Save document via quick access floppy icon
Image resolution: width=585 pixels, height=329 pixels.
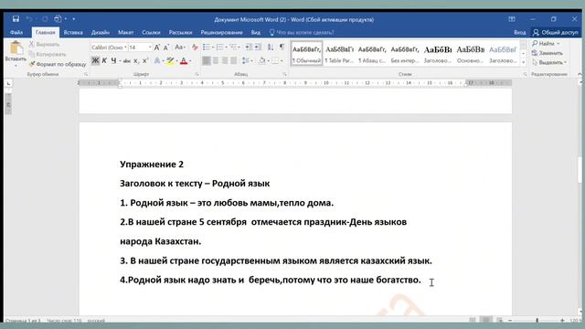[x=16, y=18]
